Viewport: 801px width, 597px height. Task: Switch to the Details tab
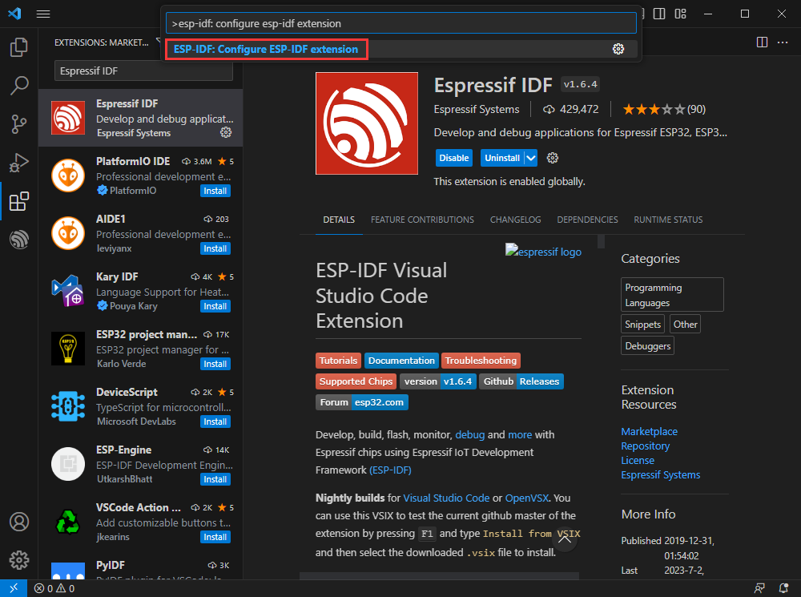click(x=339, y=220)
